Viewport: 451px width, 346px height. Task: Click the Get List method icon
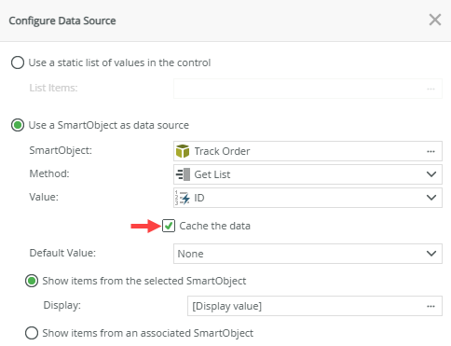click(183, 174)
